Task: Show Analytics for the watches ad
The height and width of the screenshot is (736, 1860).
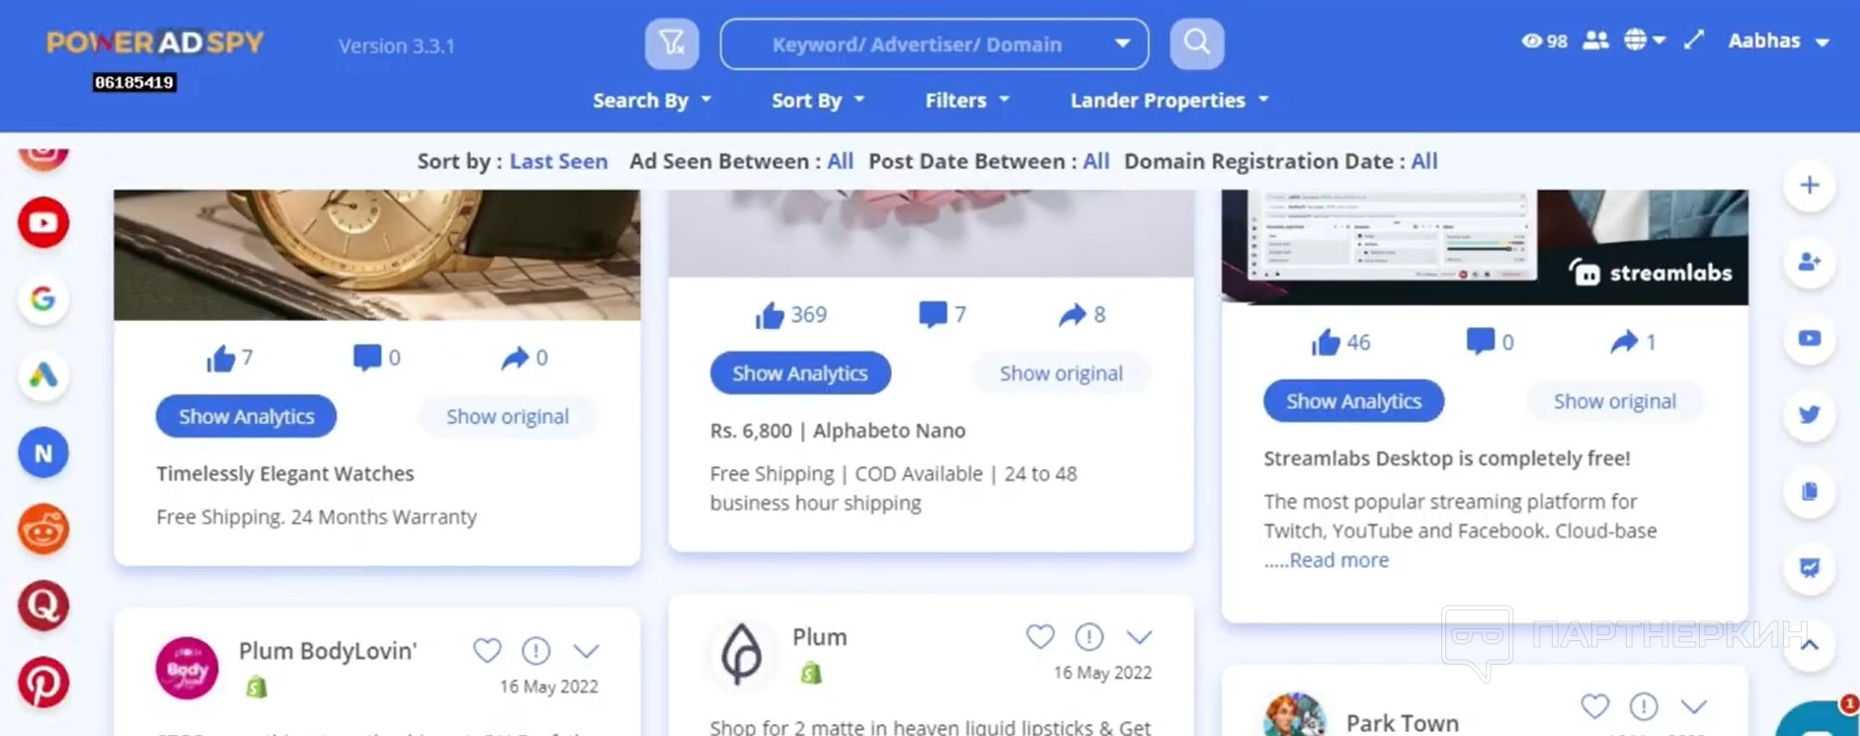Action: click(246, 416)
